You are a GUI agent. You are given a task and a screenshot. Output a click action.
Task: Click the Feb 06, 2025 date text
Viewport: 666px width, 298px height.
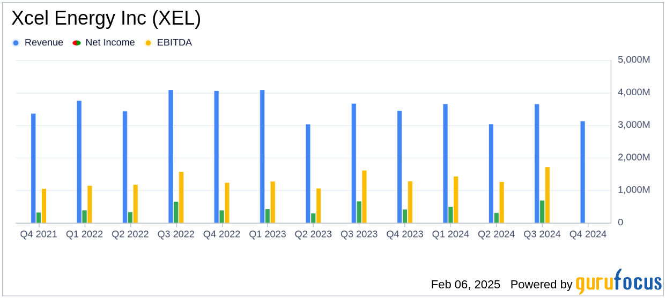point(465,285)
